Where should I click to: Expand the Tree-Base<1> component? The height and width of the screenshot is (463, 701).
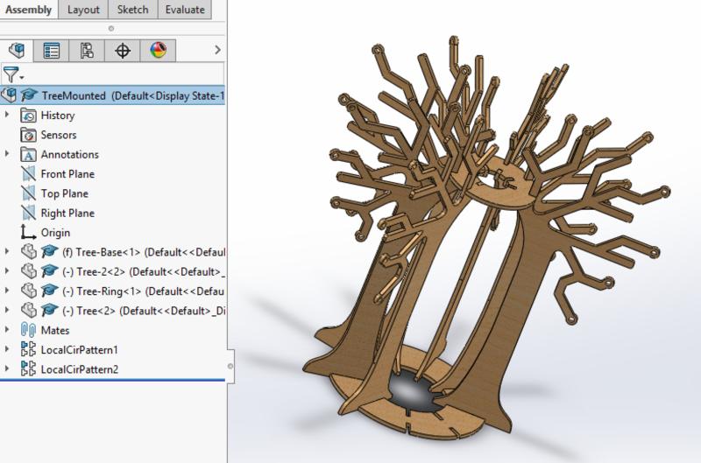7,251
